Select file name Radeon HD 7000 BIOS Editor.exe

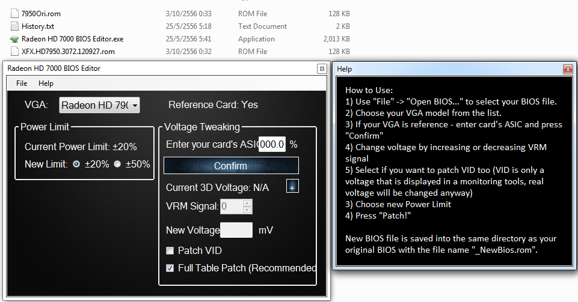[x=73, y=38]
